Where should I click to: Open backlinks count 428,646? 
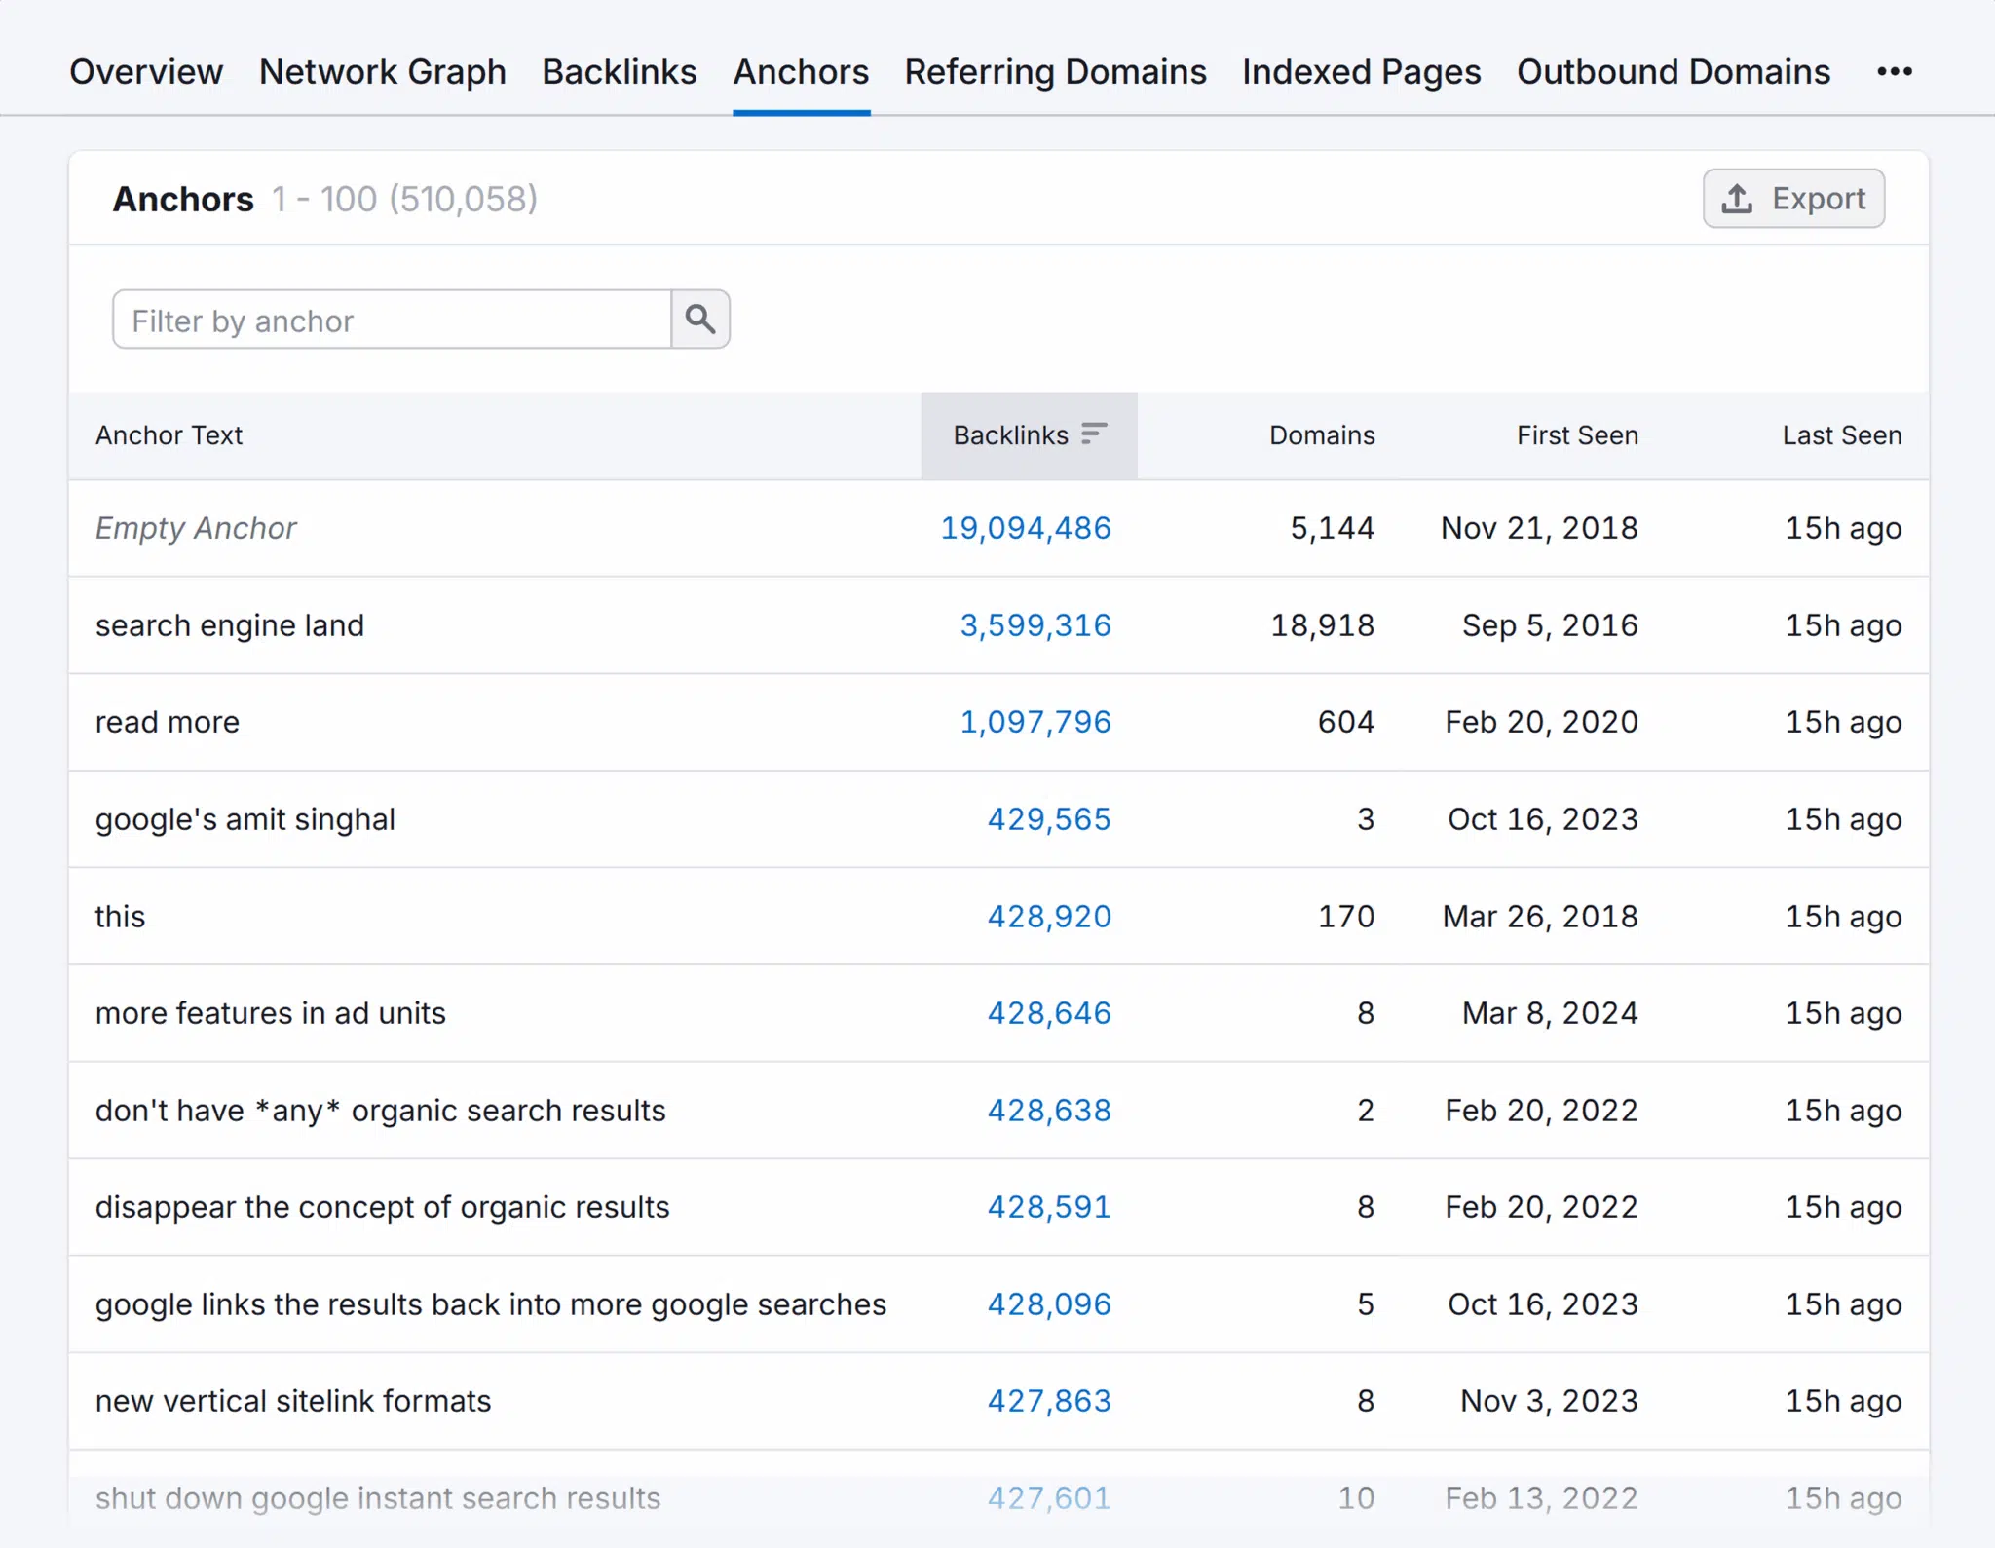click(x=1048, y=1013)
